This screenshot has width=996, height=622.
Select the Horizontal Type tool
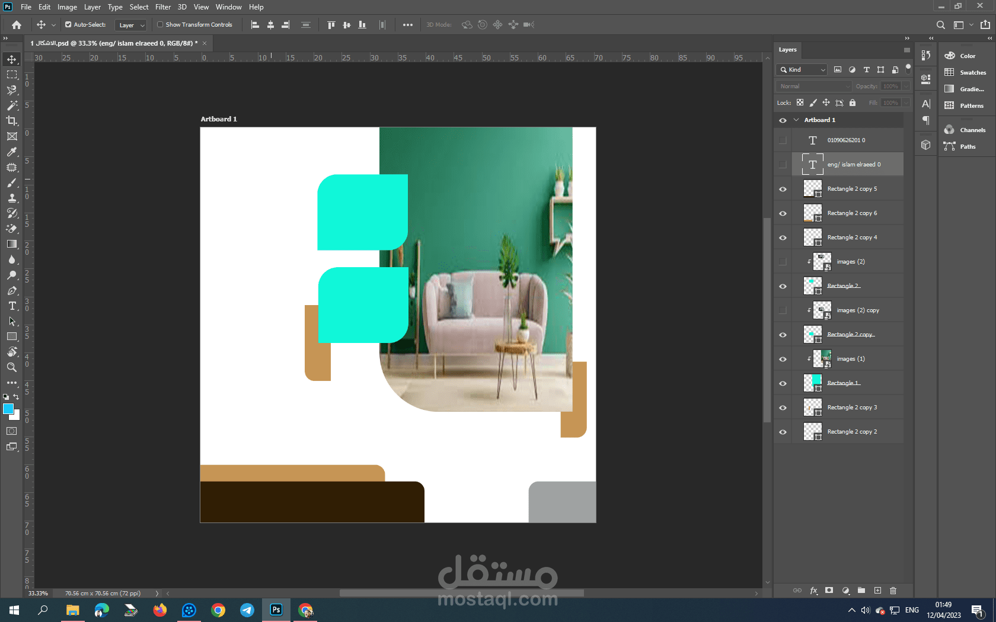[12, 306]
